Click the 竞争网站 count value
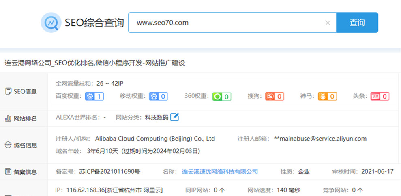This screenshot has height=196, width=401. click(357, 190)
